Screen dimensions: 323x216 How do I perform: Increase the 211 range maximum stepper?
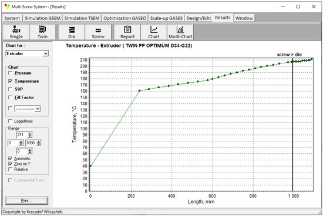30,134
